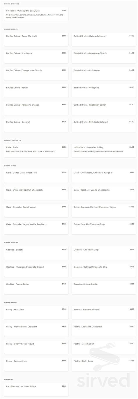Open Cookies Snickerdoodle card

click(x=104, y=287)
